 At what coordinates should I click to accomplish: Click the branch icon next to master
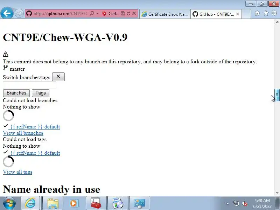point(6,68)
